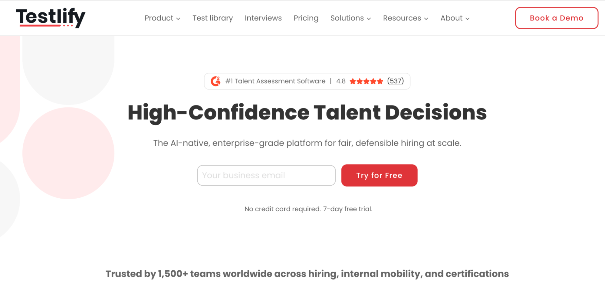Click the #1 Talent Assessment Software badge text
This screenshot has height=302, width=605.
coord(275,81)
